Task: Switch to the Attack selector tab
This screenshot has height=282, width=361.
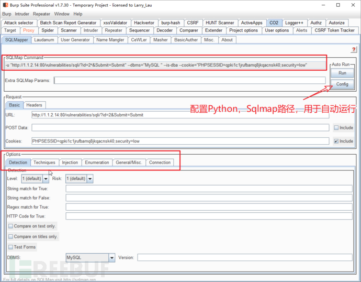Action: click(x=19, y=23)
